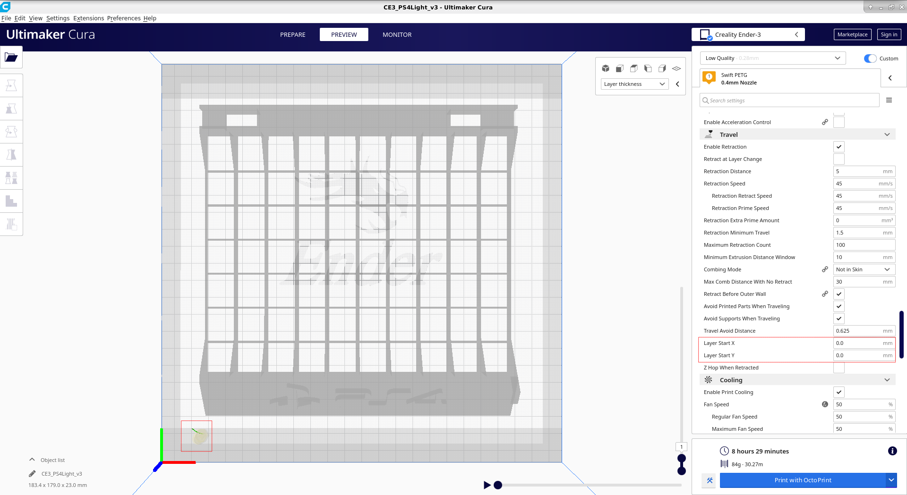Select the Scale tool in left toolbar
907x495 pixels.
click(11, 109)
